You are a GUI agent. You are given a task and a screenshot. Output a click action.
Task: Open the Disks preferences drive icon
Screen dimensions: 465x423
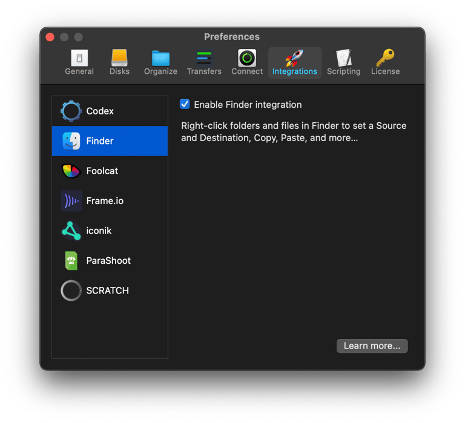tap(119, 59)
